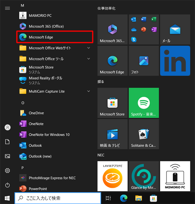
Task: Open the LAVIEアプリナビ tile
Action: [x=113, y=176]
